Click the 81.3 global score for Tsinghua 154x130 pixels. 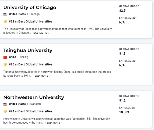pyautogui.click(x=122, y=54)
